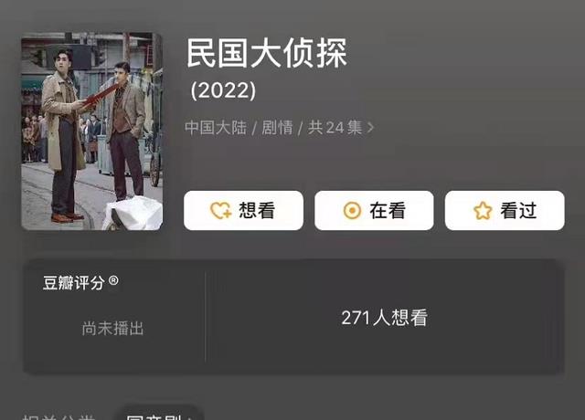
Task: Tap the circle dot icon on 在看
Action: pos(352,211)
